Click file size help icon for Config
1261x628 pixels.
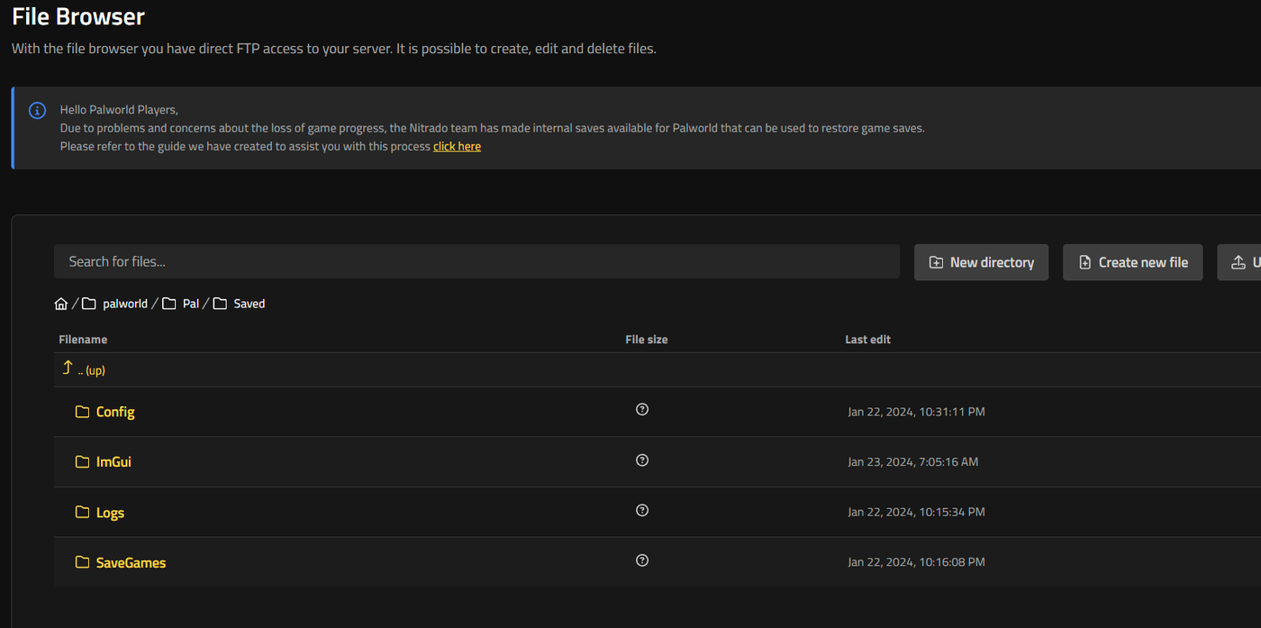(x=642, y=409)
